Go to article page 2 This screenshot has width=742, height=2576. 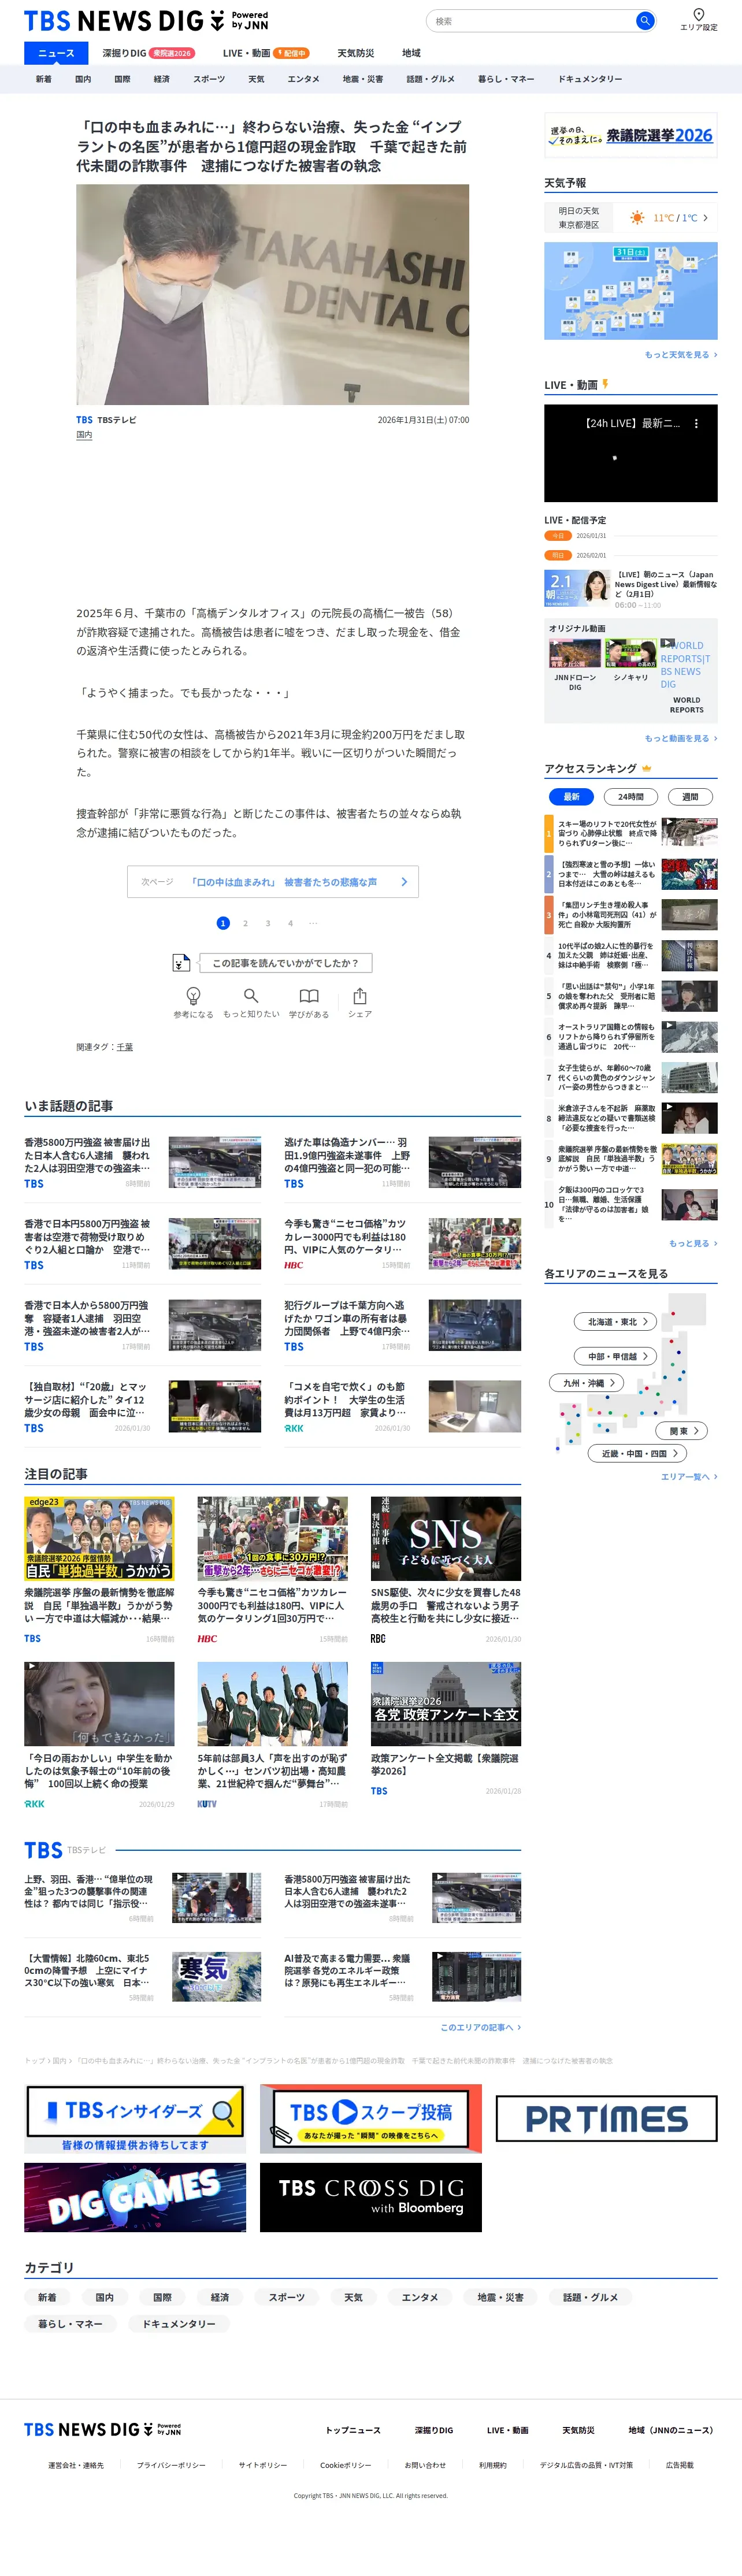(x=245, y=923)
